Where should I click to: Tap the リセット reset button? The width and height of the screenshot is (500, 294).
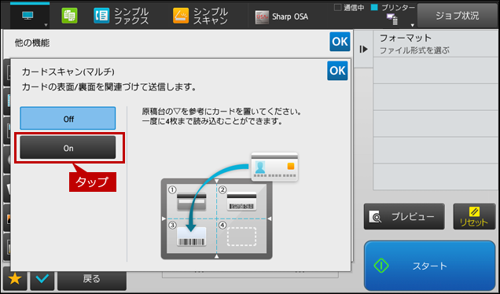click(475, 216)
